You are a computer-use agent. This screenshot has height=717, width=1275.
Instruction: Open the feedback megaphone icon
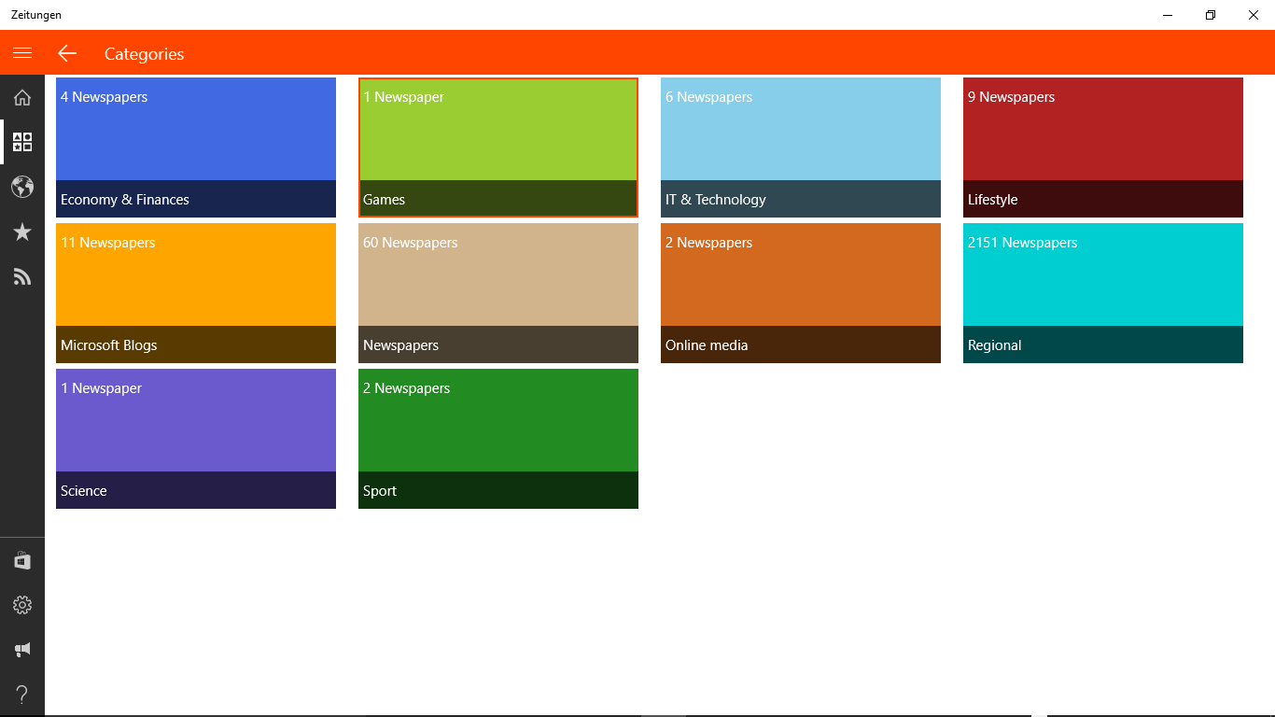click(x=22, y=649)
